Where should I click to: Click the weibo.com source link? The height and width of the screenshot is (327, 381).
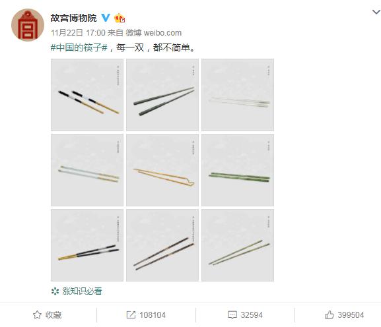162,33
